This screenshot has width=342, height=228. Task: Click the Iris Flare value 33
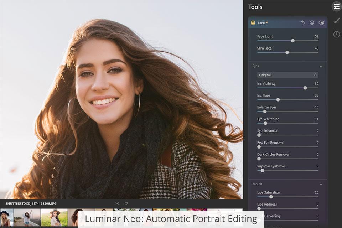[316, 95]
